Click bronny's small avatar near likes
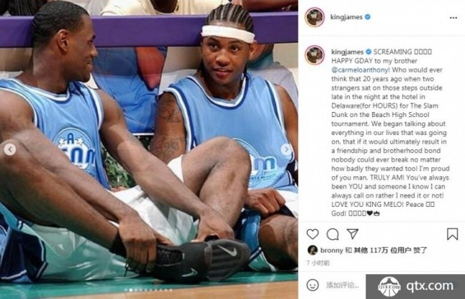 click(x=313, y=250)
